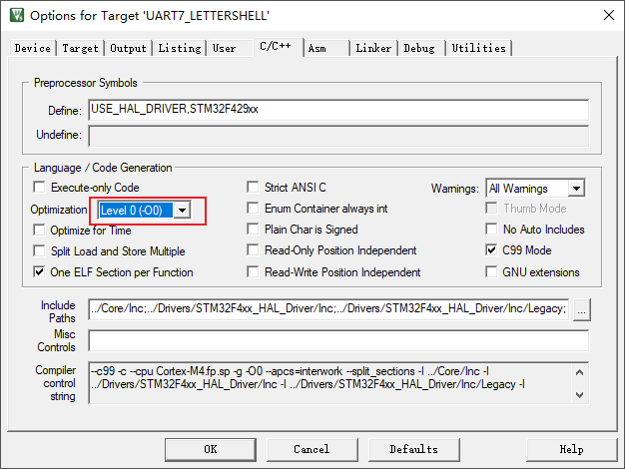Click compiler control string scroll-up arrow
625x469 pixels.
(579, 372)
